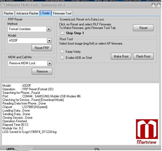Viewport: 162px width, 151px height.
Task: Expand the FRP Method dropdown arrow
Action: (x=49, y=29)
